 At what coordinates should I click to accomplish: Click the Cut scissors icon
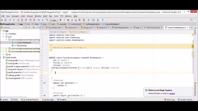click(19, 20)
